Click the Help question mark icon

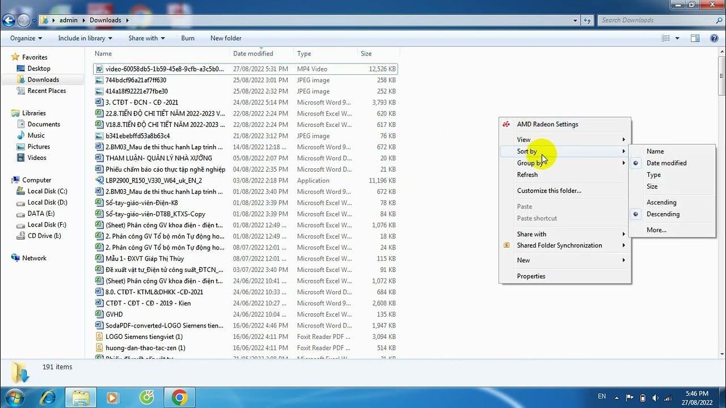[714, 38]
